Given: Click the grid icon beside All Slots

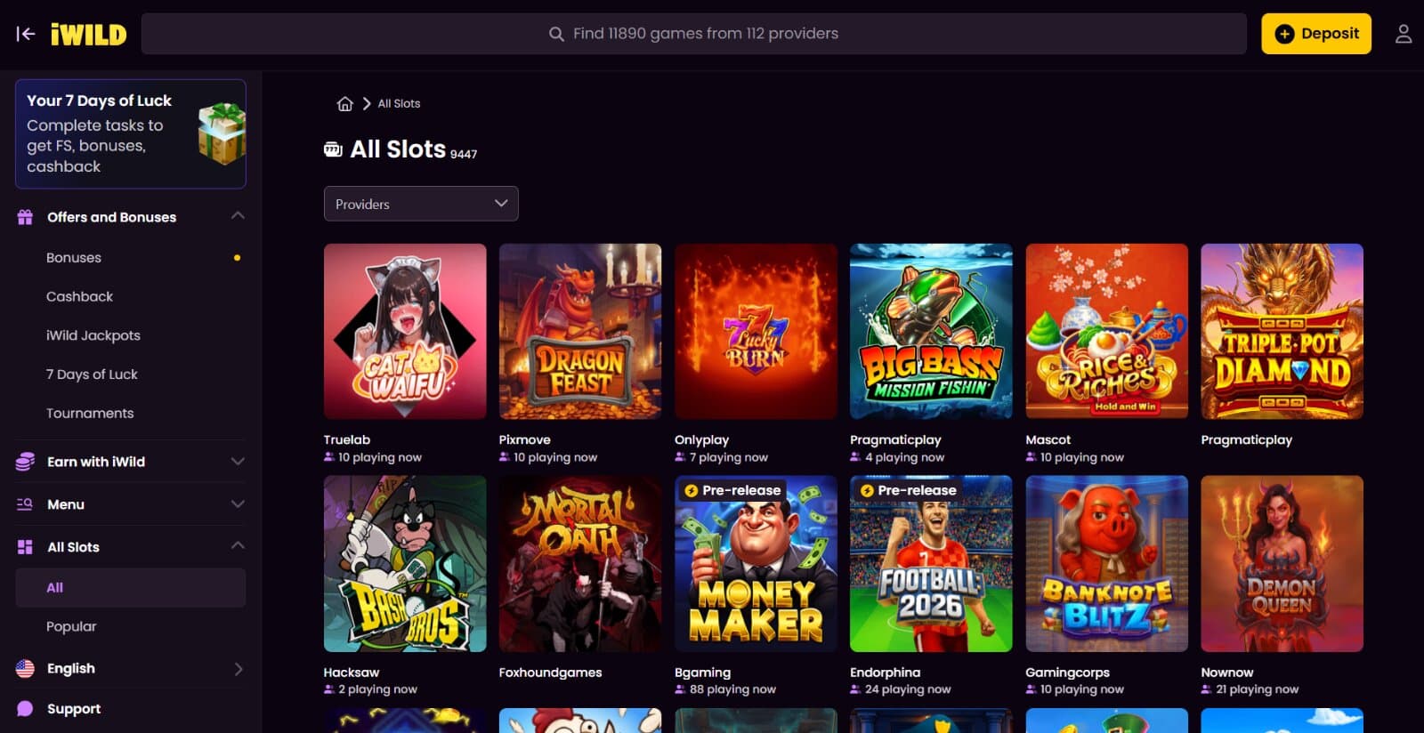Looking at the screenshot, I should click(x=25, y=547).
